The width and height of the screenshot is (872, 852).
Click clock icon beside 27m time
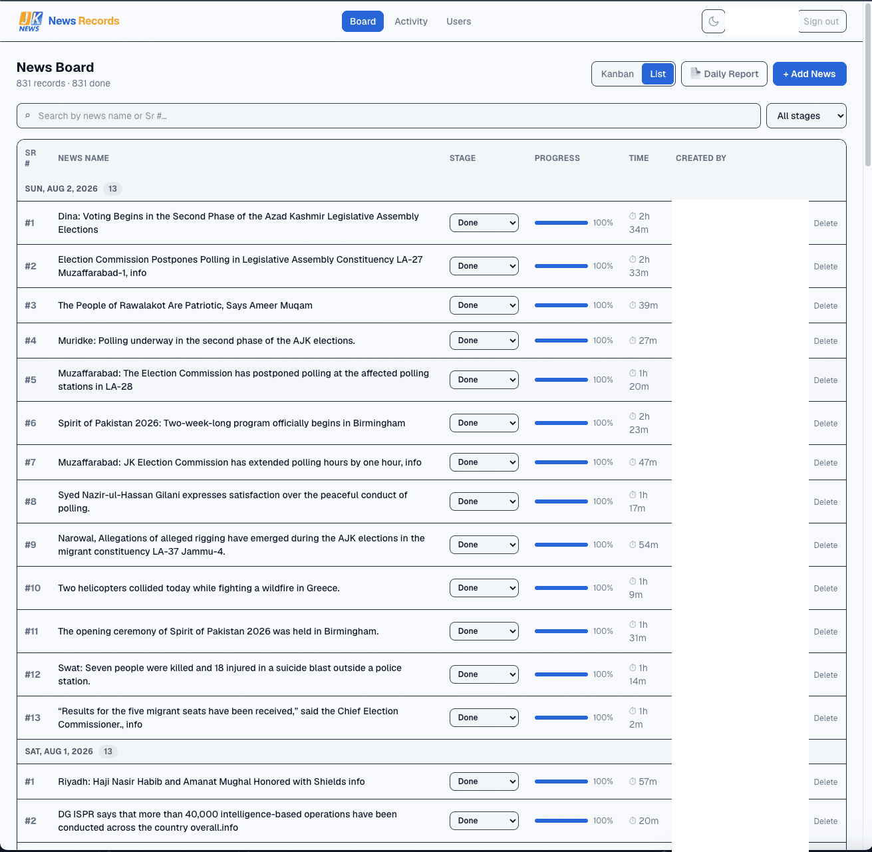click(633, 341)
